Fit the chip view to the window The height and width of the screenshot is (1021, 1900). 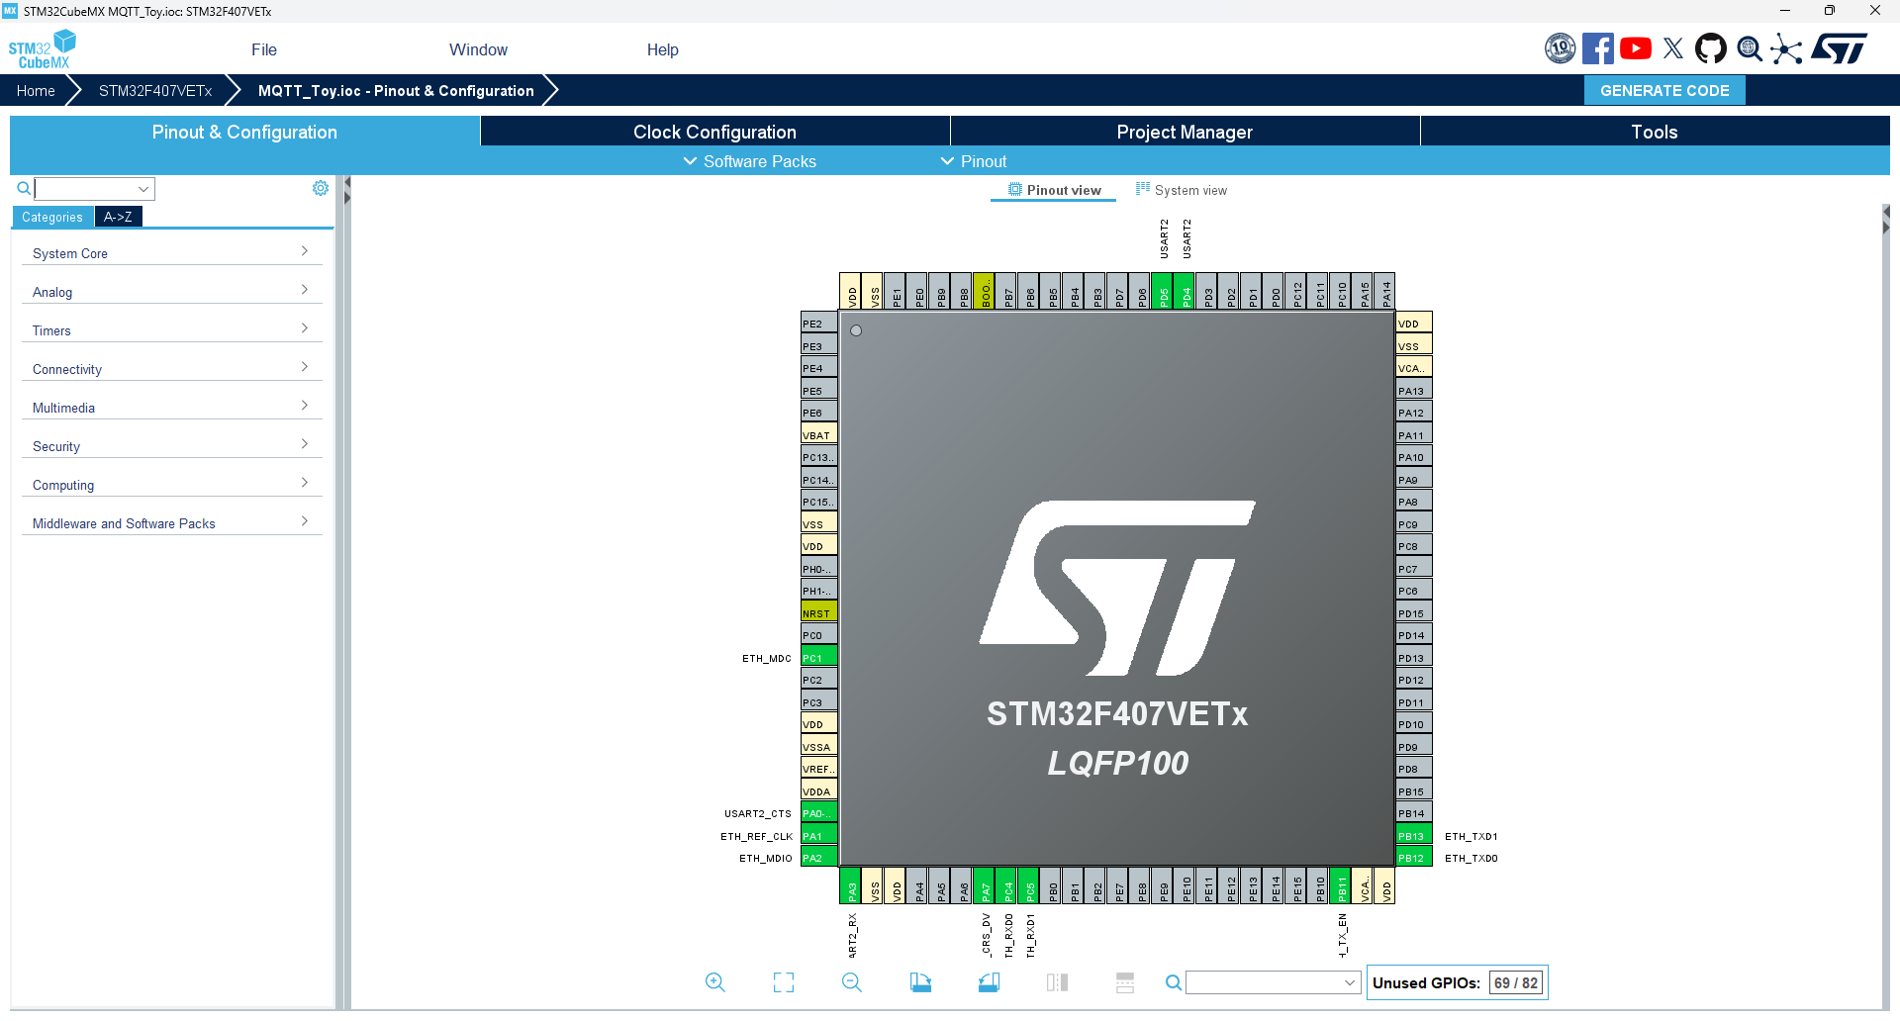click(784, 982)
